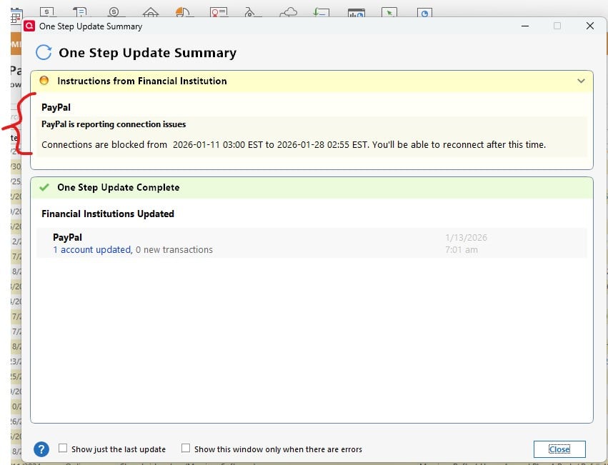The width and height of the screenshot is (608, 465).
Task: Click the red certificate toolbar icon
Action: pos(219,12)
